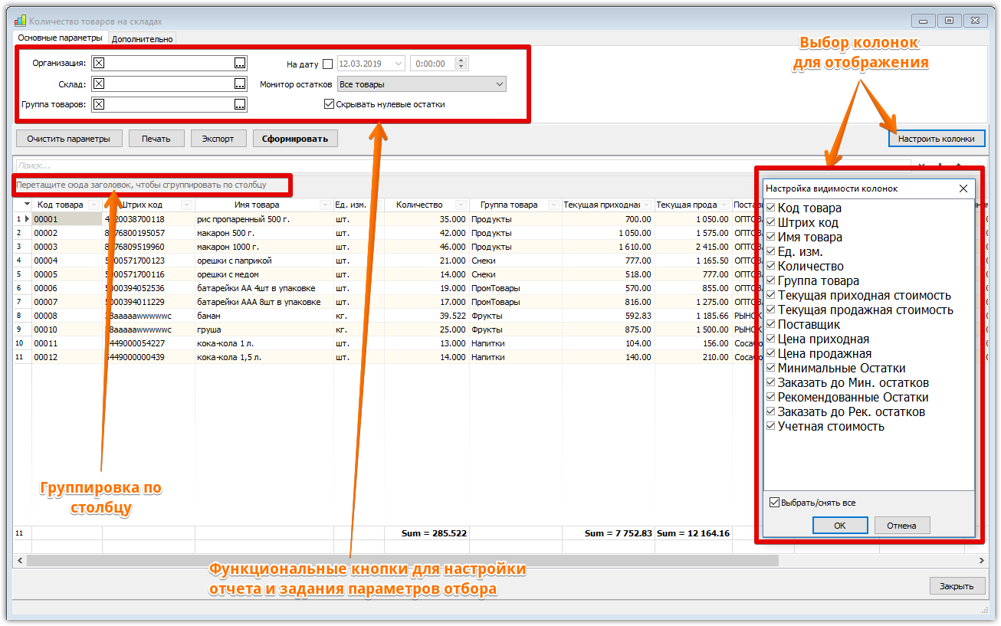Click the cell груша in the grid
The height and width of the screenshot is (626, 1001).
pyautogui.click(x=264, y=329)
